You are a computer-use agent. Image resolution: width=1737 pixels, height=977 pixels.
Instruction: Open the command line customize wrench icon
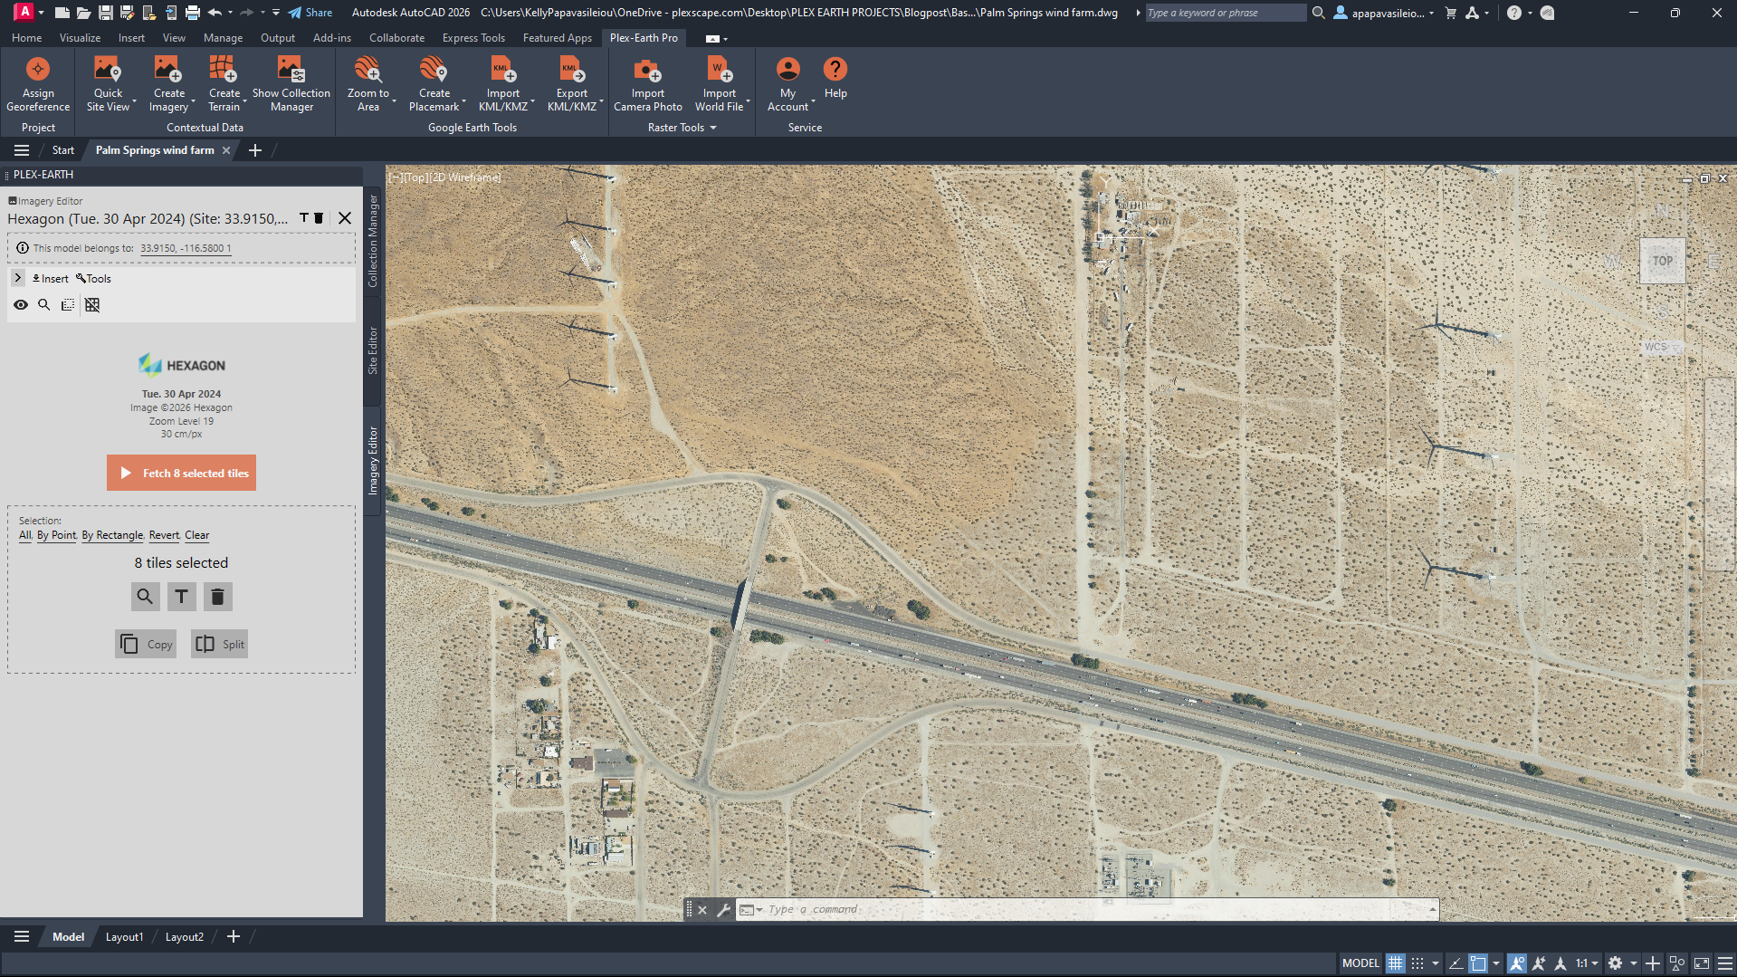pos(723,910)
